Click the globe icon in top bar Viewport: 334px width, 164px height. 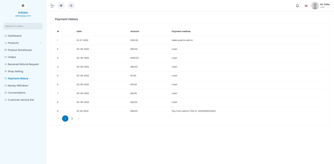click(61, 6)
